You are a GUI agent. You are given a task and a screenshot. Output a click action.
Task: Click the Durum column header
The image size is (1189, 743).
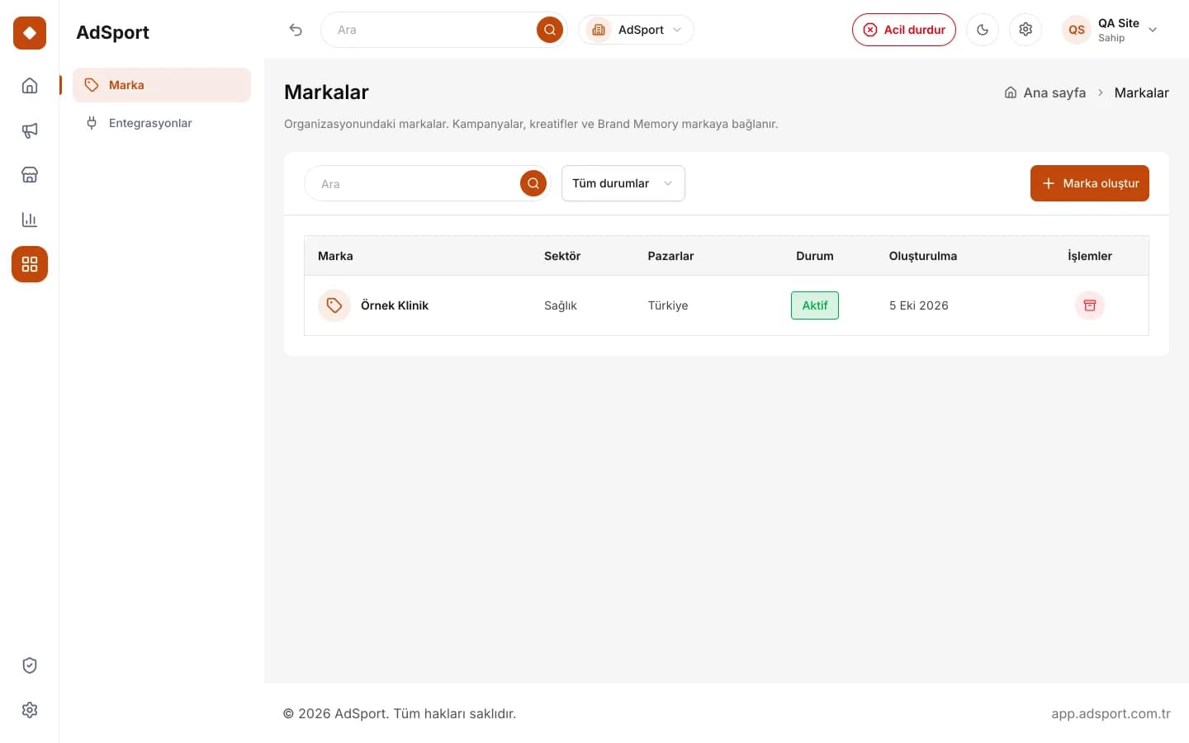(815, 256)
